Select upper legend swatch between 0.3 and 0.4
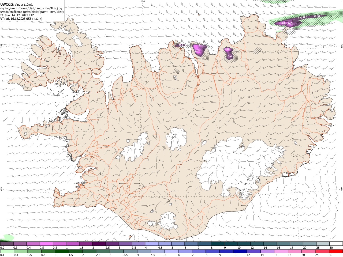The width and height of the screenshot is (343, 257). click(x=20, y=244)
